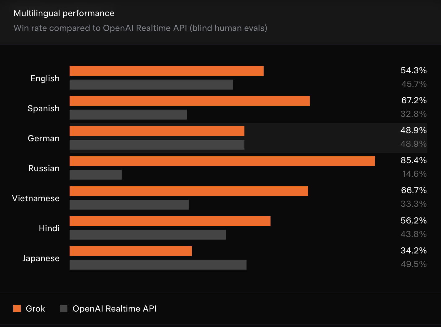Select the orange Grok bar for Russian

click(222, 161)
